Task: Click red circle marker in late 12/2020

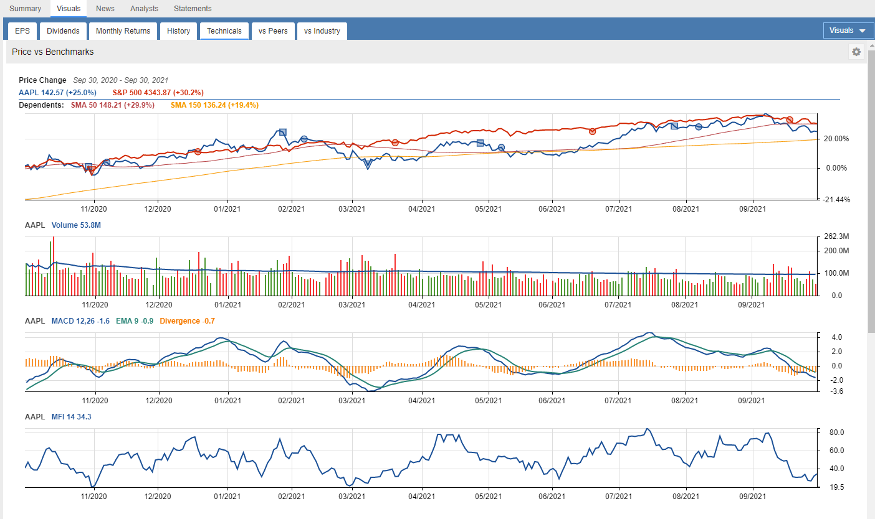Action: (x=198, y=152)
